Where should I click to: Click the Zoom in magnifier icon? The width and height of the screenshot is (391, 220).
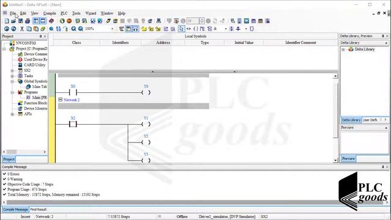(73, 29)
